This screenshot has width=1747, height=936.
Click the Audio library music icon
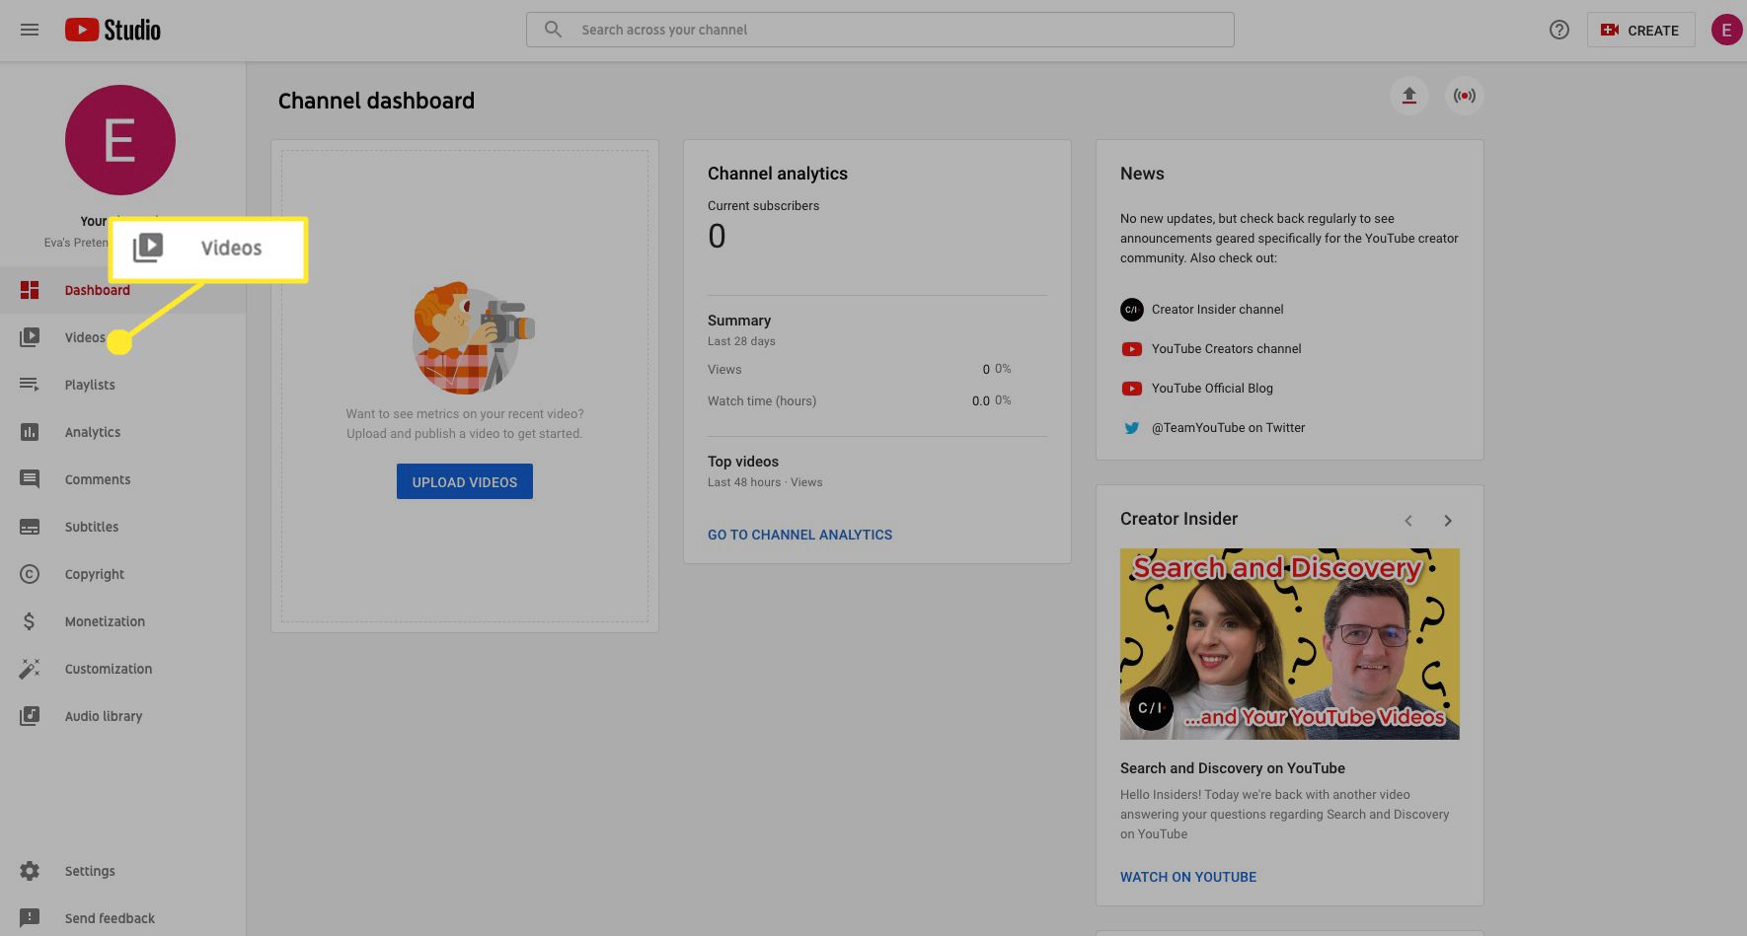pos(30,716)
